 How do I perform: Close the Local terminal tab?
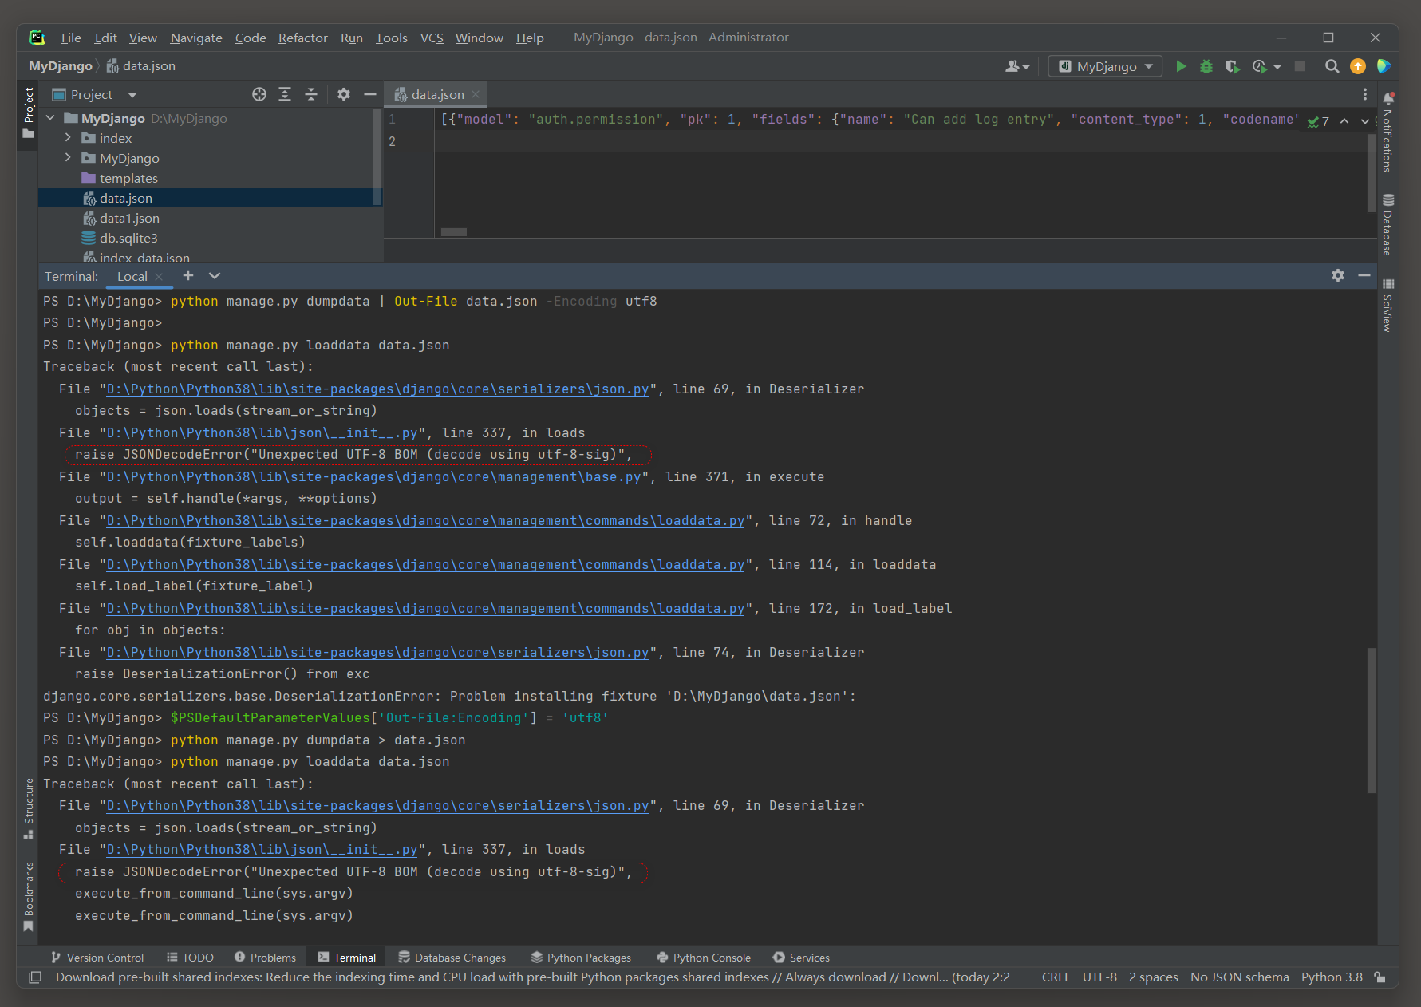(159, 276)
